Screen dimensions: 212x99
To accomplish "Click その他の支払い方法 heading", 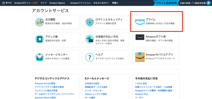I will point(146,78).
